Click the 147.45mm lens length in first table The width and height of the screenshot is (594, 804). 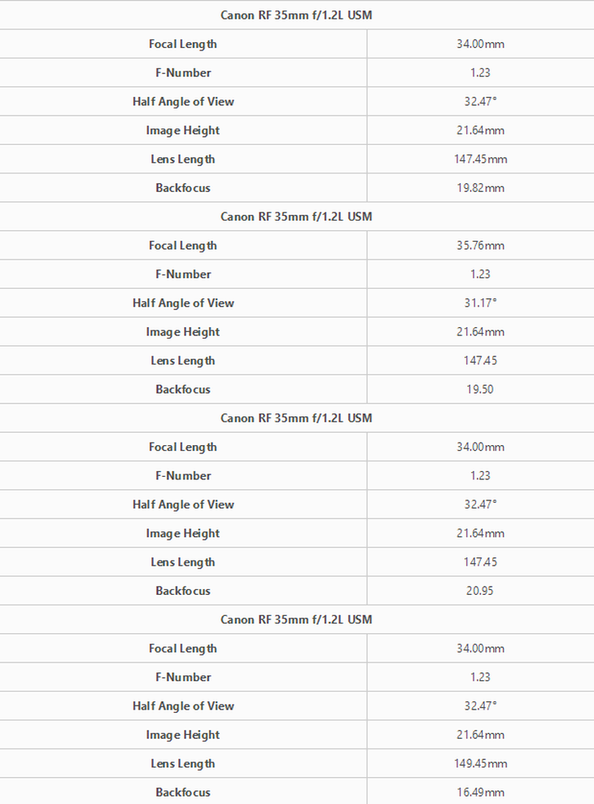coord(480,159)
